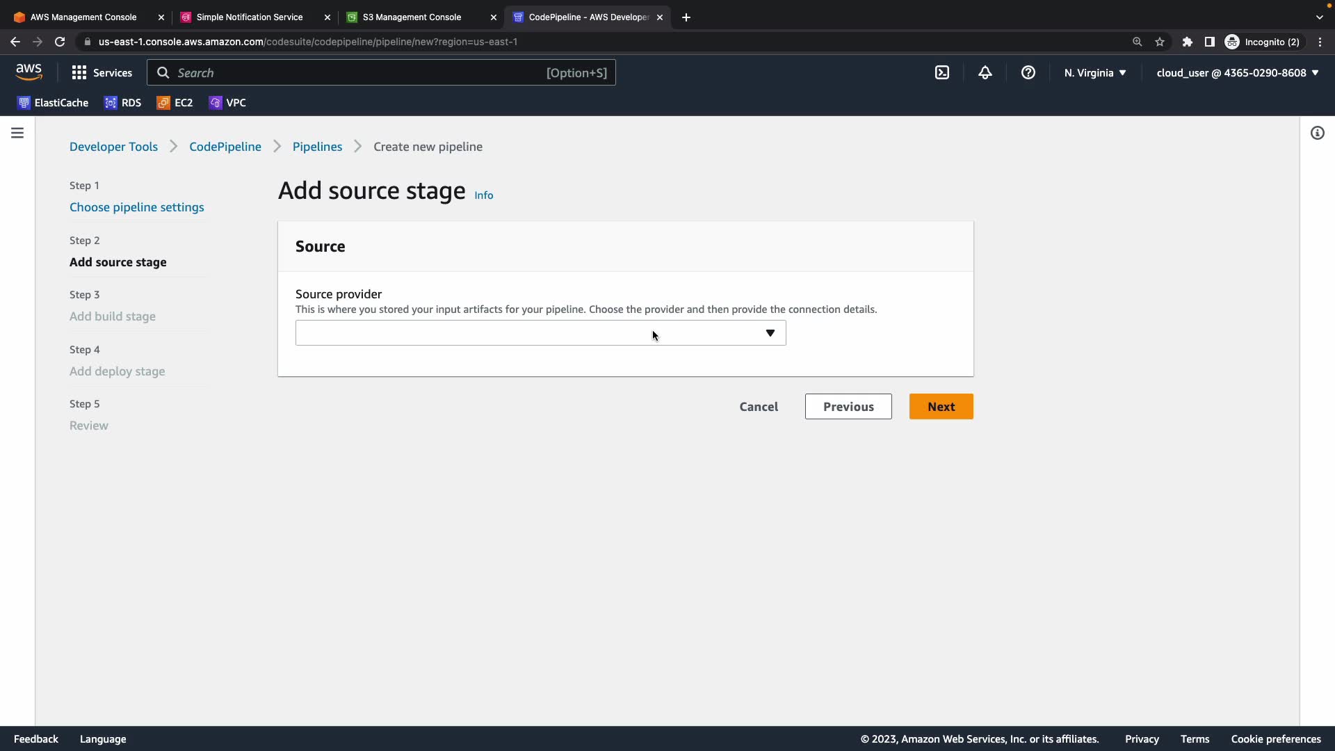
Task: Open the info panel icon on the right
Action: (x=1318, y=133)
